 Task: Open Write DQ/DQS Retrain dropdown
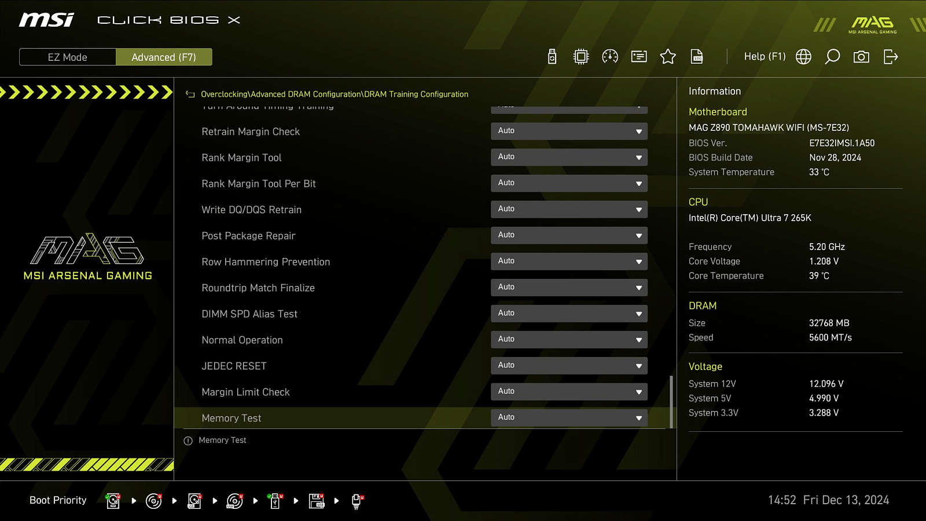569,210
